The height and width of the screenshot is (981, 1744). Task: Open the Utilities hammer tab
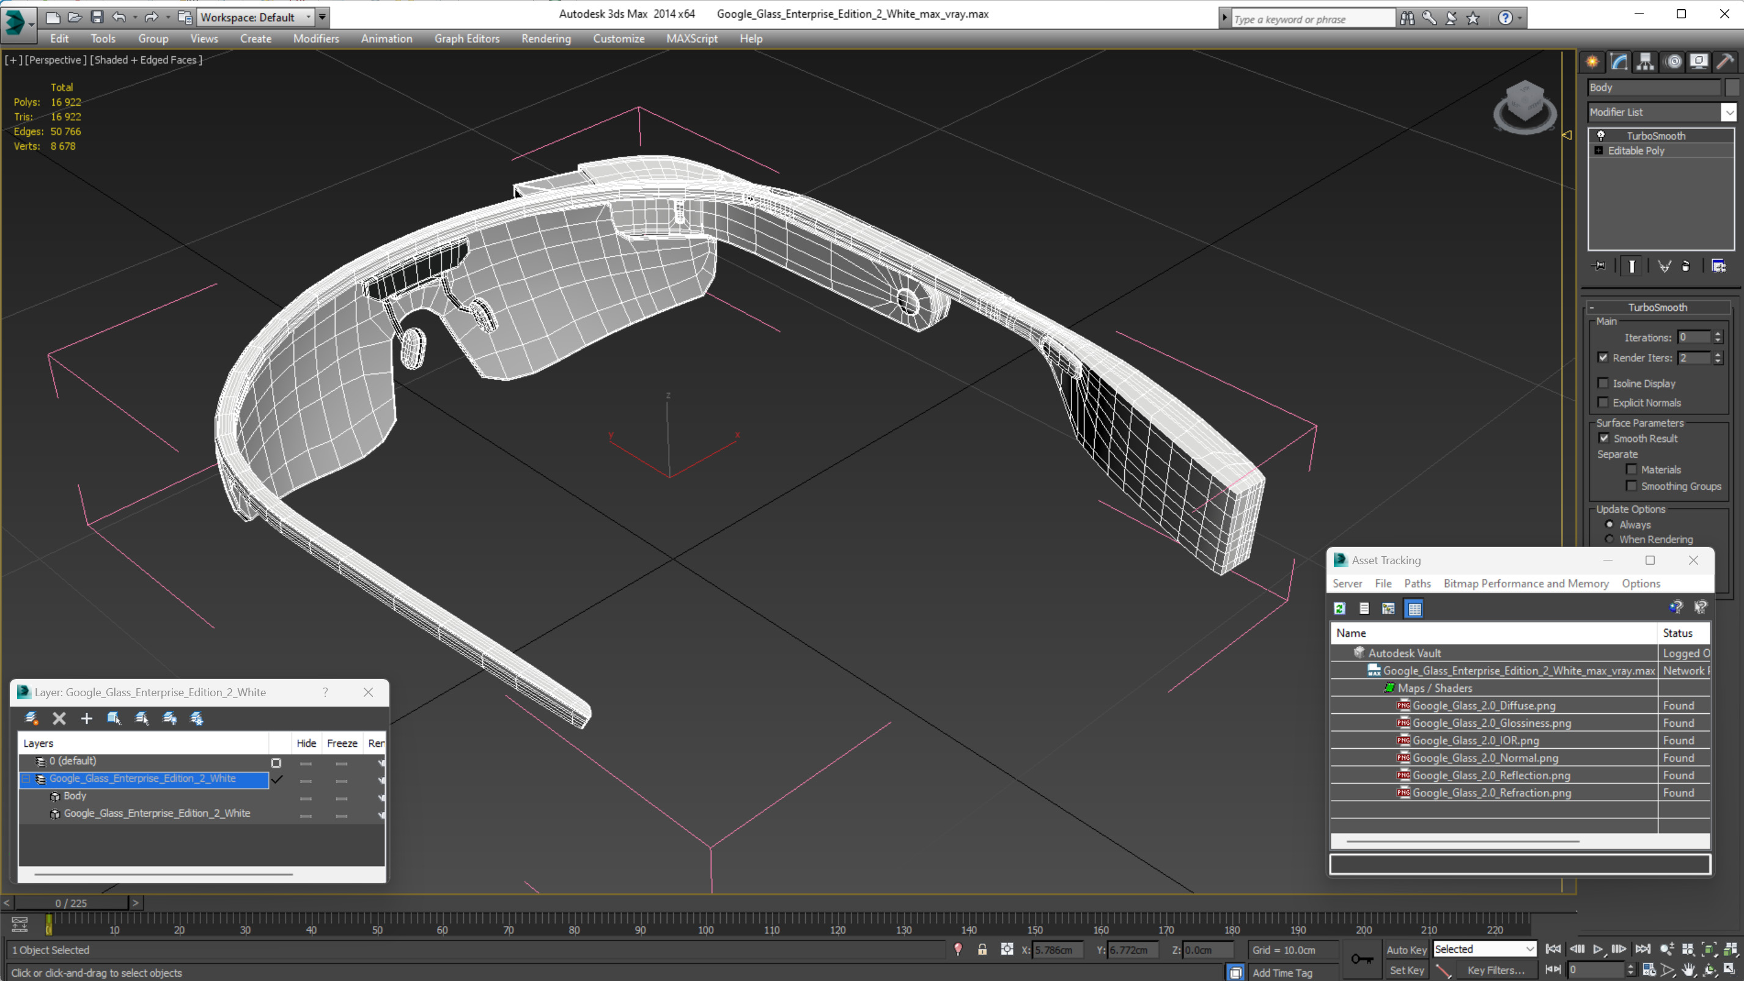pos(1725,62)
